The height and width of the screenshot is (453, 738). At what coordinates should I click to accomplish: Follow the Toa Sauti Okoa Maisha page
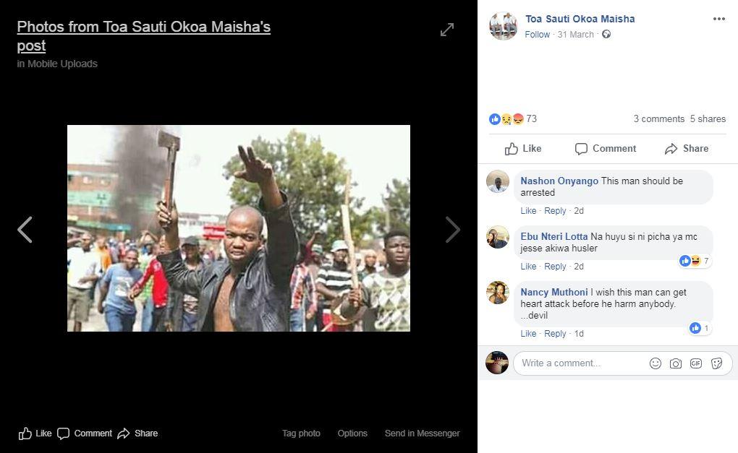(x=537, y=34)
